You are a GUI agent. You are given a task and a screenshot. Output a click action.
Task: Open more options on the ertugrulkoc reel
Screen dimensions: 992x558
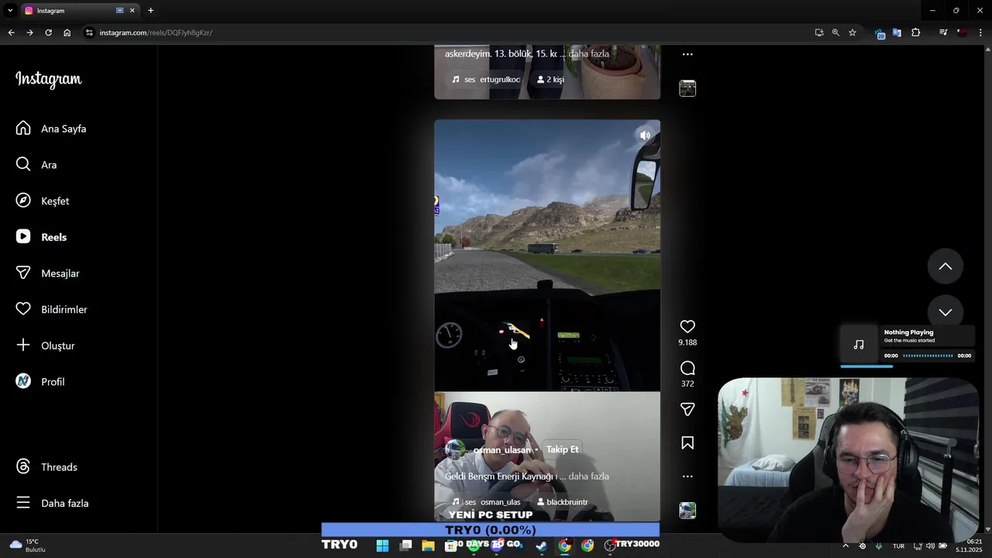click(x=687, y=54)
